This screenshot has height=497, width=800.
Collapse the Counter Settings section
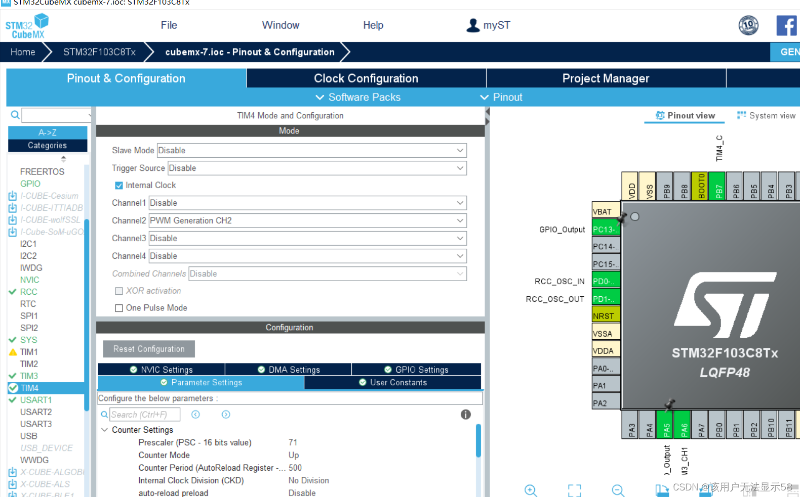tap(104, 430)
